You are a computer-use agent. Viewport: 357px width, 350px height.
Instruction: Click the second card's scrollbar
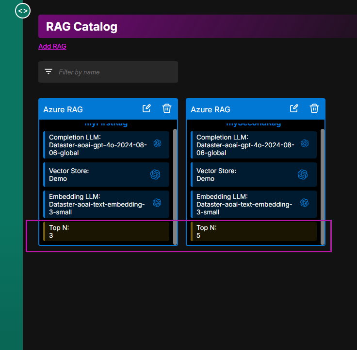[x=323, y=187]
